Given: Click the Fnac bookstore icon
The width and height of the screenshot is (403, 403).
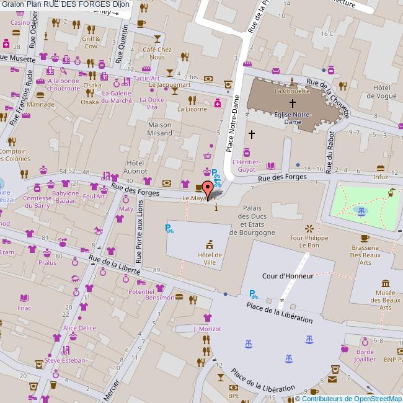Looking at the screenshot, I should coord(25,298).
